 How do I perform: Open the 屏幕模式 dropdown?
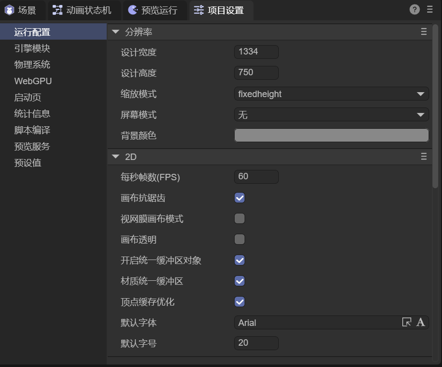click(331, 115)
